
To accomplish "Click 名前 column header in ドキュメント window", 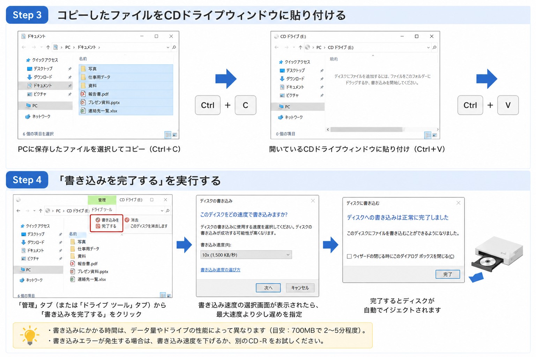I will tap(83, 59).
